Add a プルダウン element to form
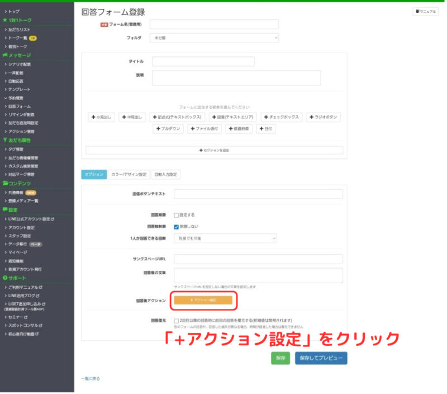The height and width of the screenshot is (394, 447). click(168, 129)
